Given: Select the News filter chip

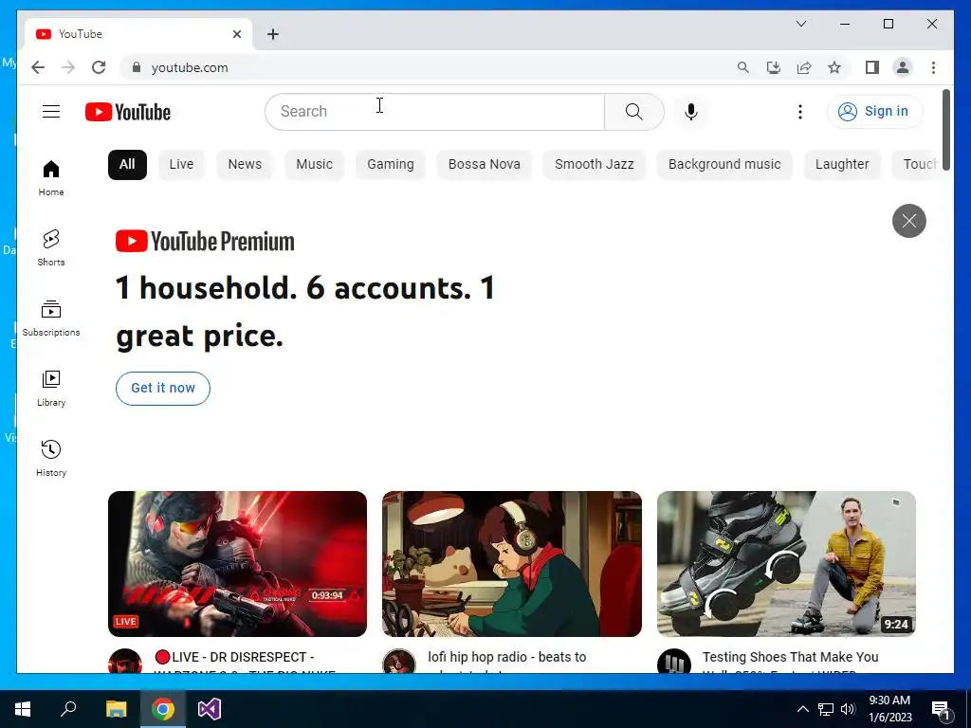Looking at the screenshot, I should tap(245, 165).
